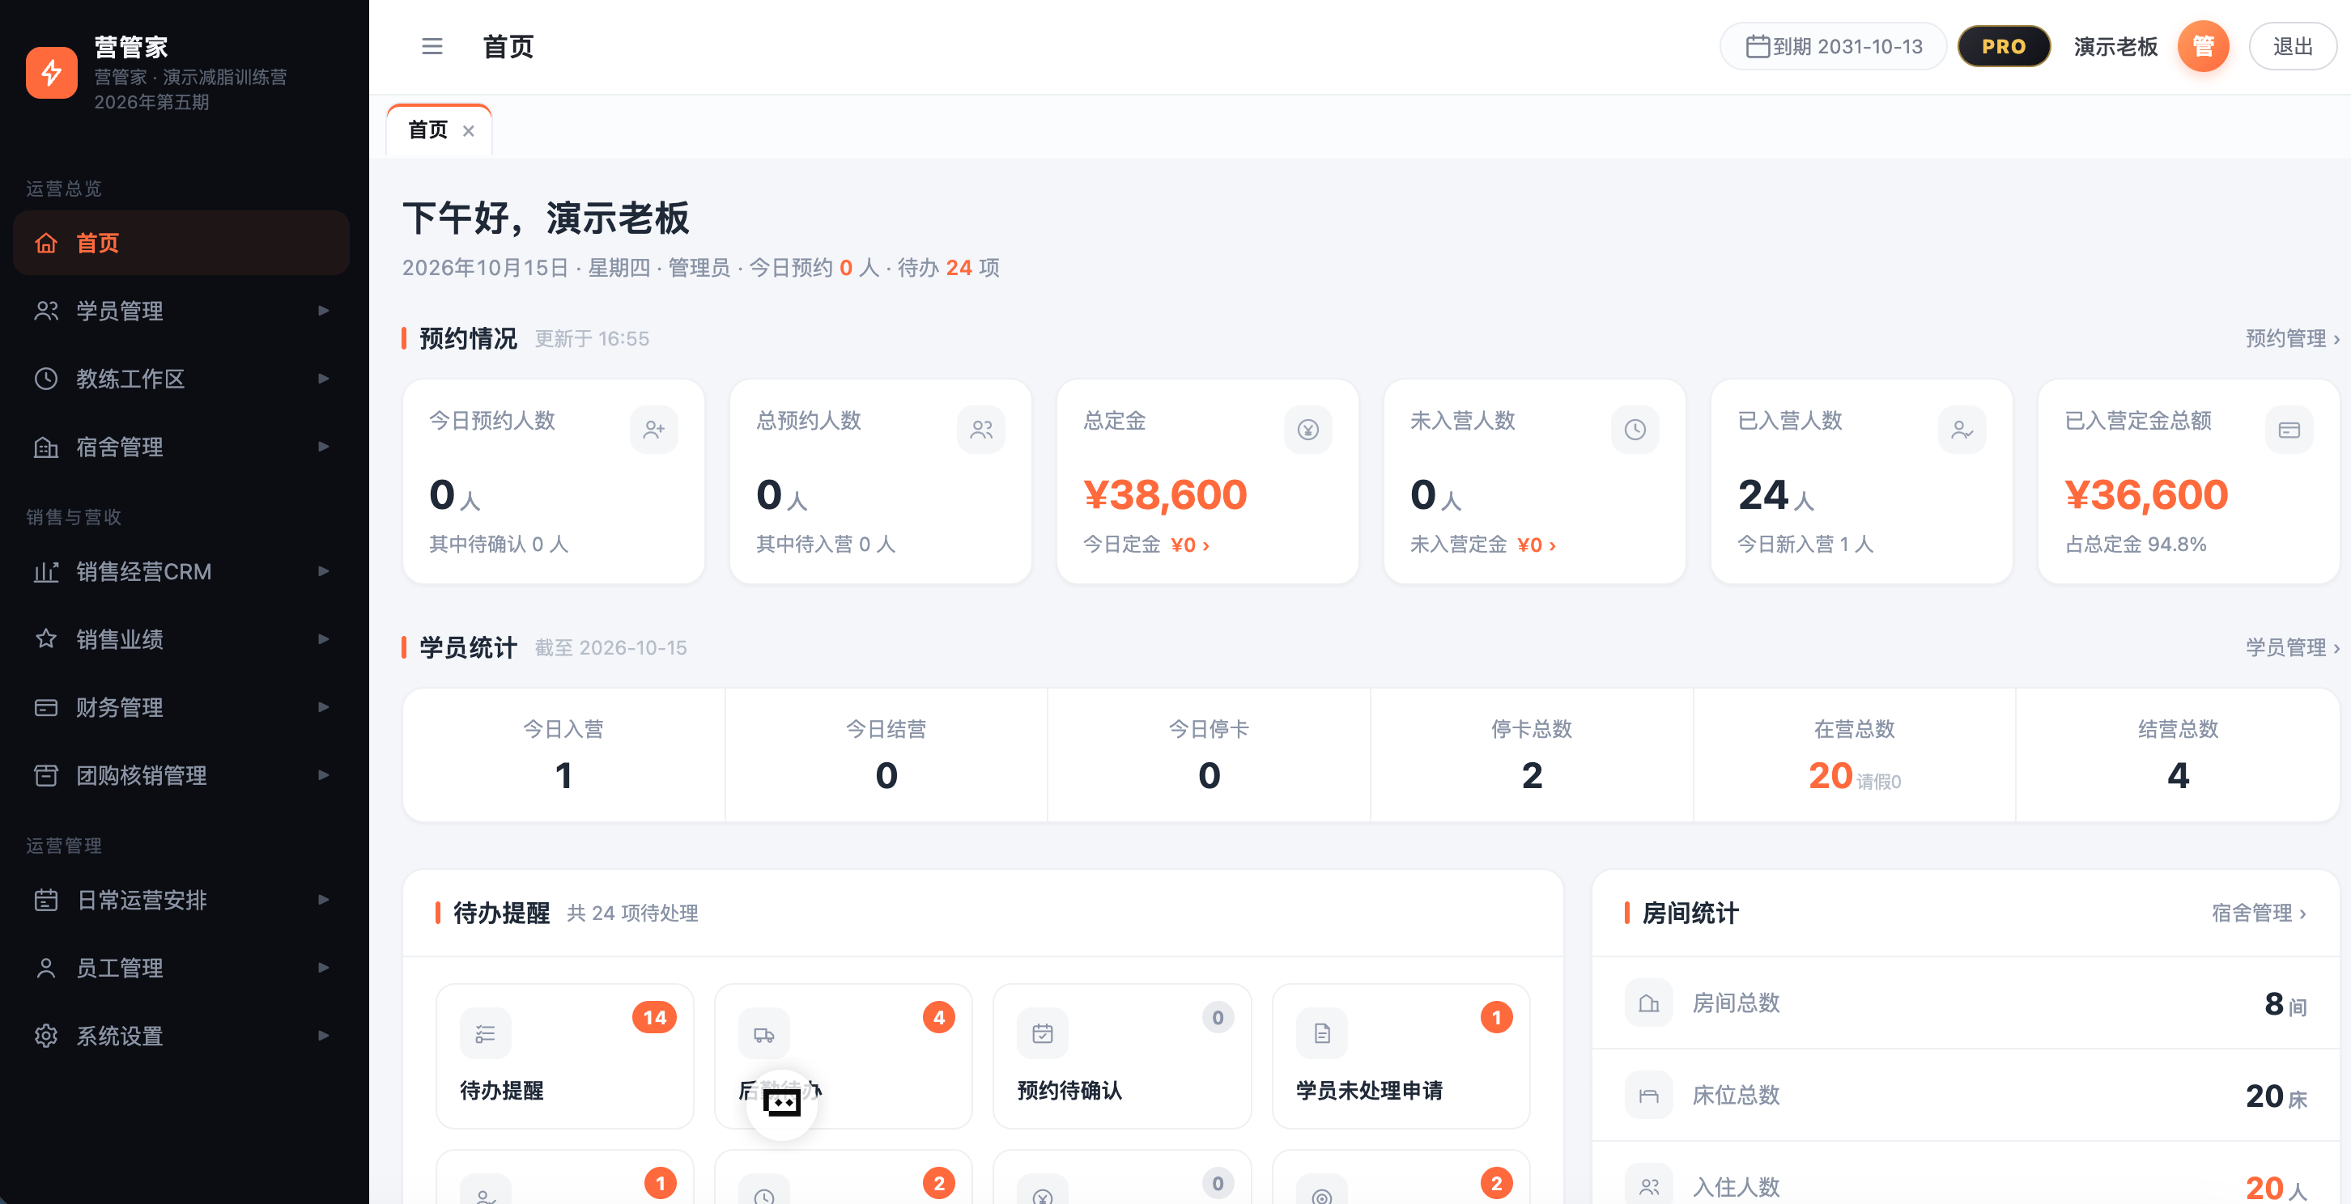Click the 退出 logout button

(x=2292, y=46)
